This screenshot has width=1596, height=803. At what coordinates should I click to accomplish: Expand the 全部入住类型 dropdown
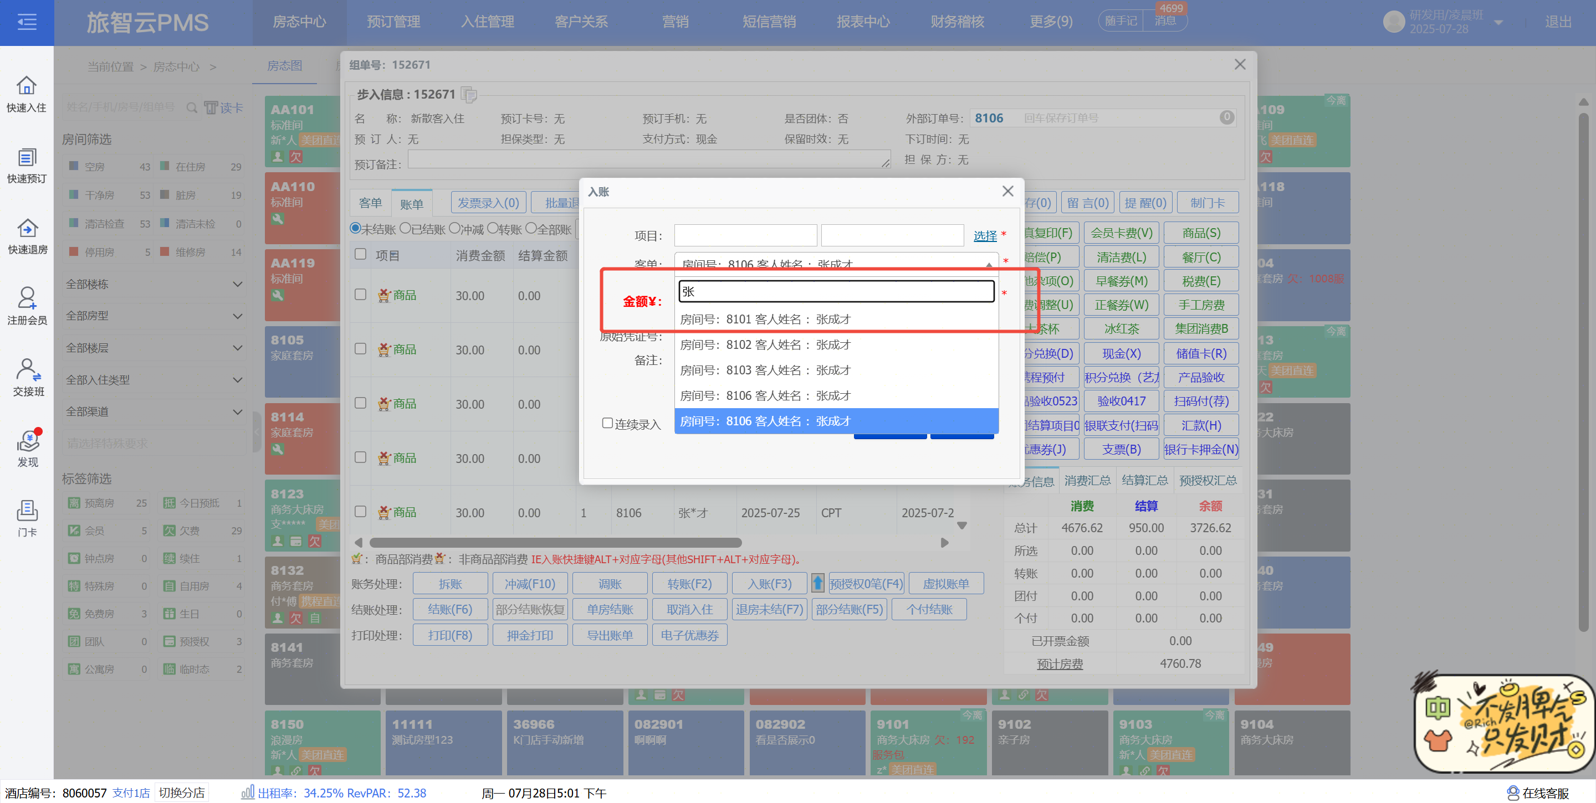point(154,379)
